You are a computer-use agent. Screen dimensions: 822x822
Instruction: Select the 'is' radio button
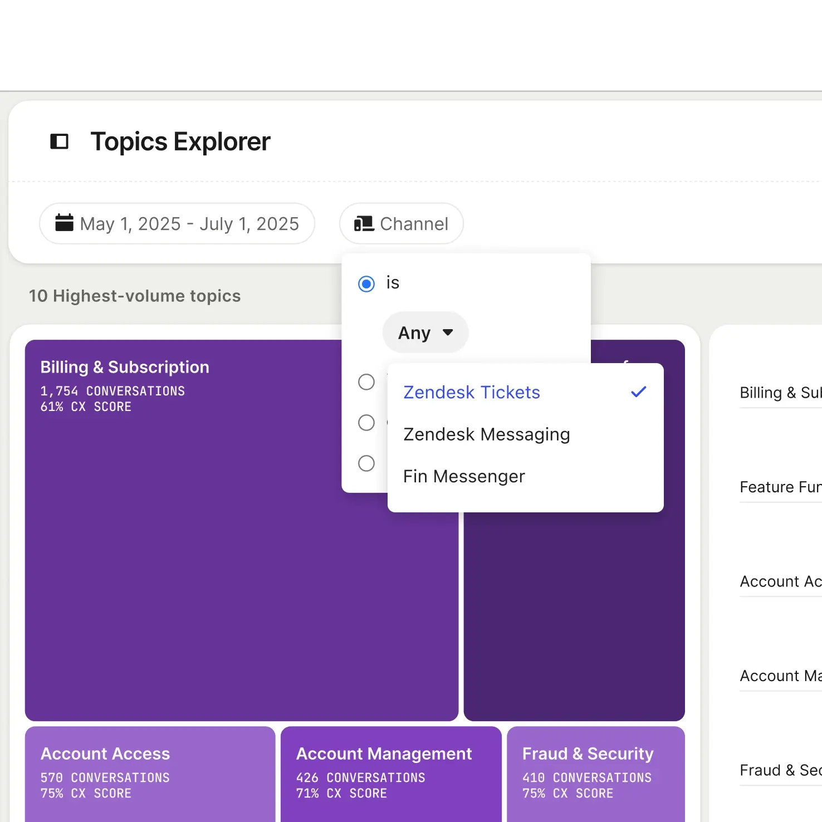[x=366, y=284]
